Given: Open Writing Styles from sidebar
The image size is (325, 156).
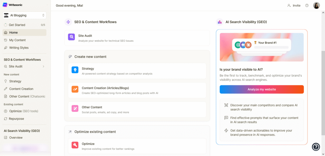Looking at the screenshot, I should 19,48.
